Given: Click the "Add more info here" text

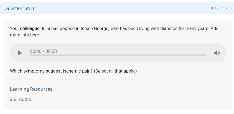Looking at the screenshot, I should [x=24, y=35].
